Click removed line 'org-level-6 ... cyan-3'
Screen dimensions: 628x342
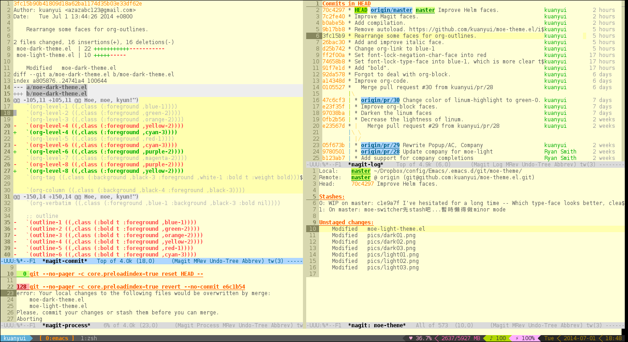95,145
